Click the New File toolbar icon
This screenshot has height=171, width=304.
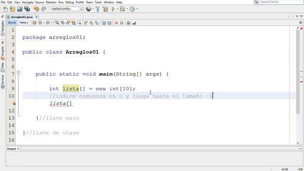click(x=5, y=9)
